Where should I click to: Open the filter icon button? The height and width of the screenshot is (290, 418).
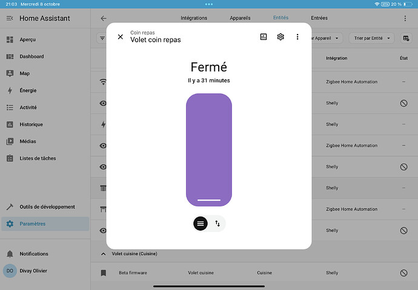(x=102, y=38)
